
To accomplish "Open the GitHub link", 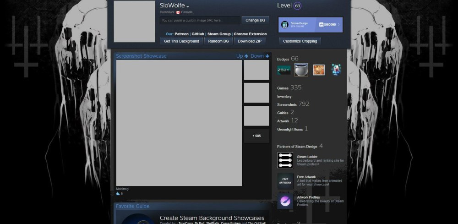I will pos(198,34).
